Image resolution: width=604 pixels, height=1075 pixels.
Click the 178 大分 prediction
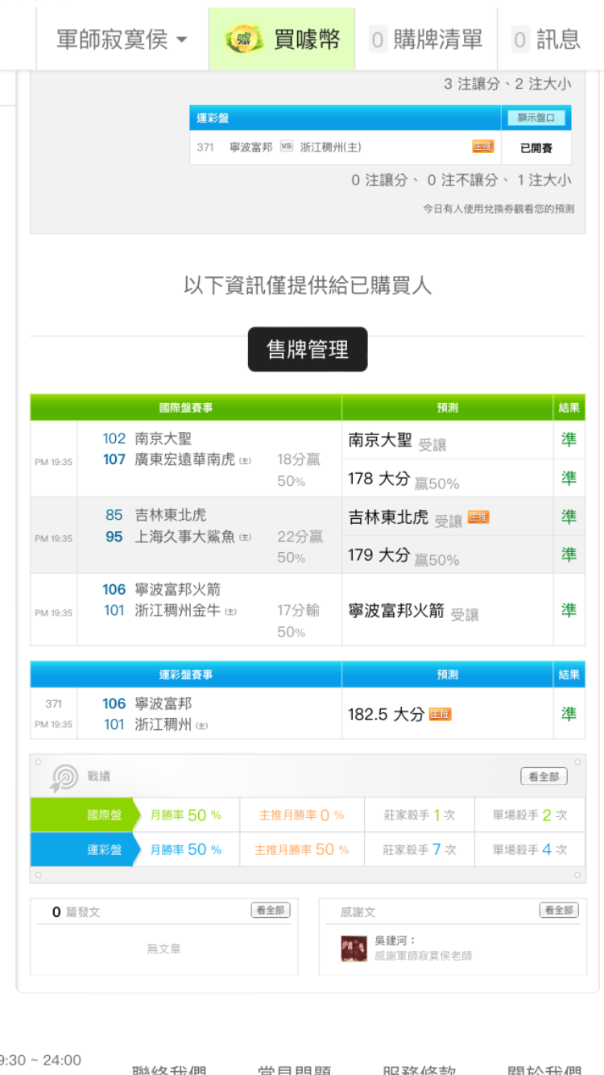[x=403, y=479]
